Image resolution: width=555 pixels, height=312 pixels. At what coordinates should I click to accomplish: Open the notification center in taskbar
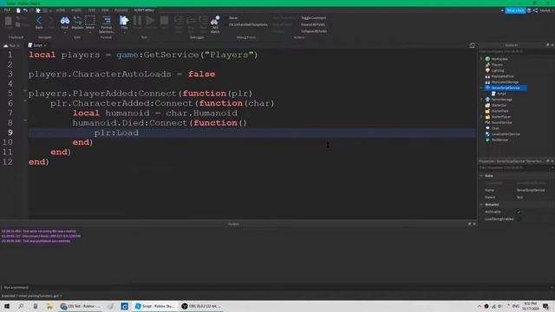[x=546, y=306]
